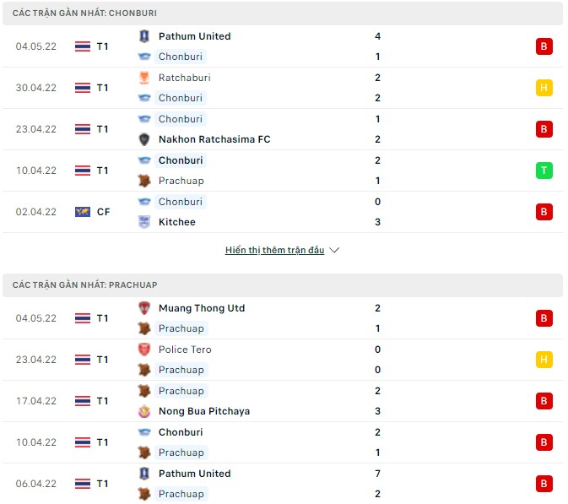Click the Police Tero team logo
This screenshot has width=568, height=504.
(143, 350)
